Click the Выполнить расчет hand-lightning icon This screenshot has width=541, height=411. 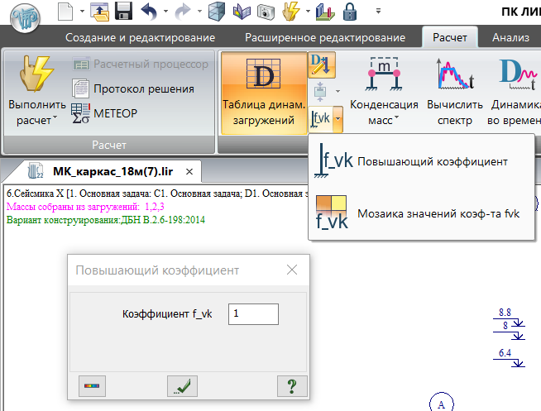(x=31, y=76)
